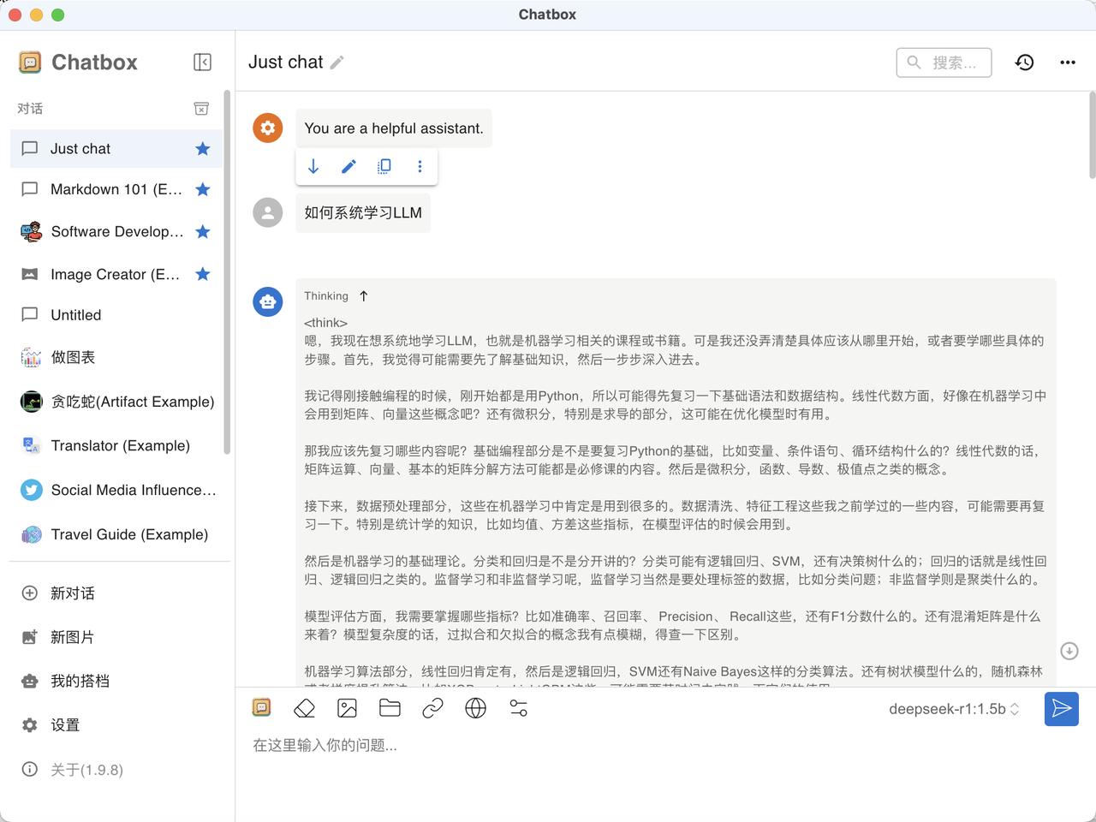Click the eraser icon to clear conversation
This screenshot has width=1096, height=822.
coord(304,708)
